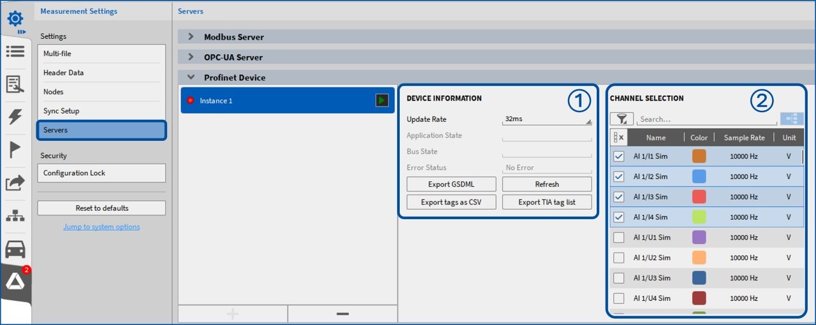Uncheck channel AI 1/I3 Sim

[618, 197]
